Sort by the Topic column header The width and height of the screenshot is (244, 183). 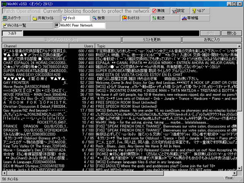point(166,46)
